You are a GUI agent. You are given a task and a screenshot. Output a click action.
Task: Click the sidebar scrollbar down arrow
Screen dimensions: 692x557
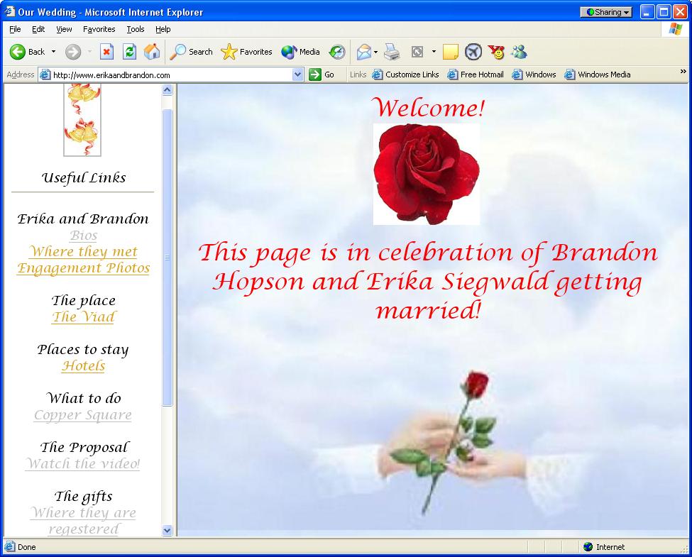pos(167,530)
